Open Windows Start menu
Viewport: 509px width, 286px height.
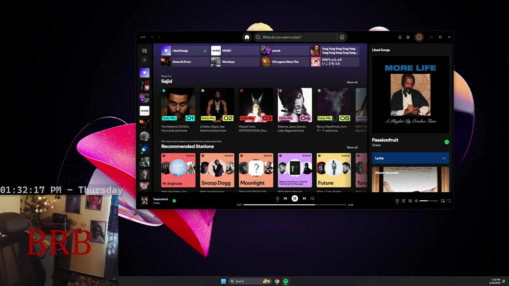pos(223,281)
